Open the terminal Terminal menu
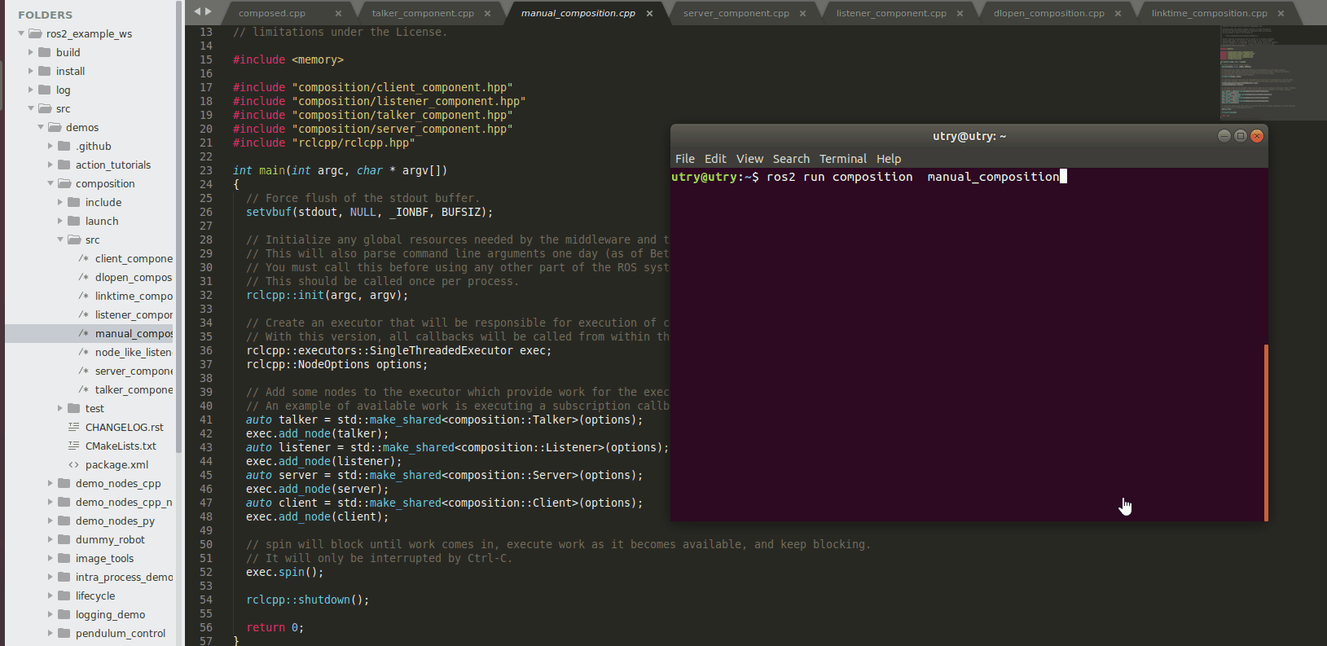Viewport: 1327px width, 646px height. 843,159
